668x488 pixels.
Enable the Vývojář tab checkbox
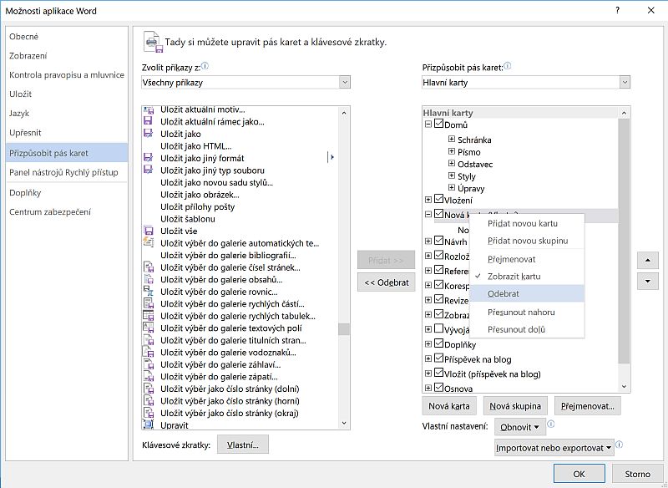tap(439, 328)
